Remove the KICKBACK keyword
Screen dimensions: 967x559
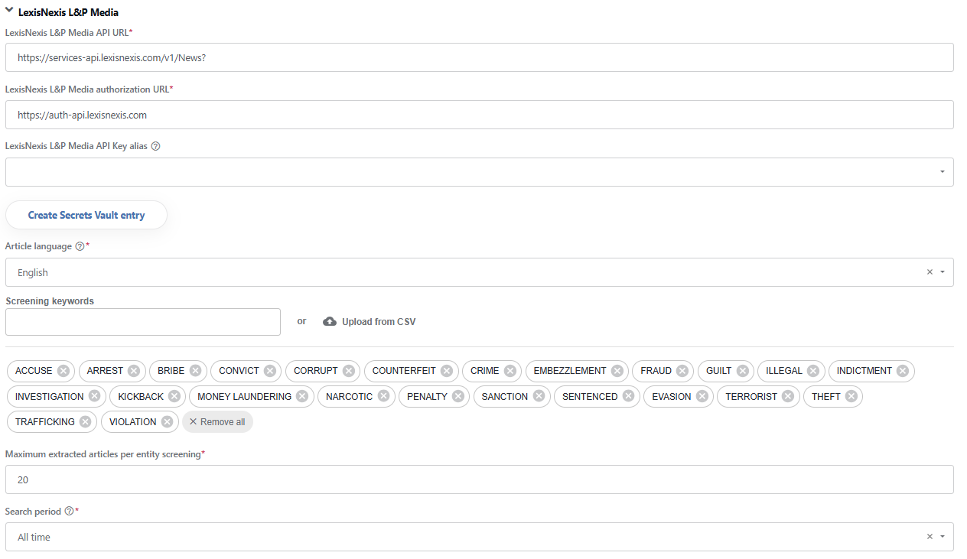coord(174,396)
